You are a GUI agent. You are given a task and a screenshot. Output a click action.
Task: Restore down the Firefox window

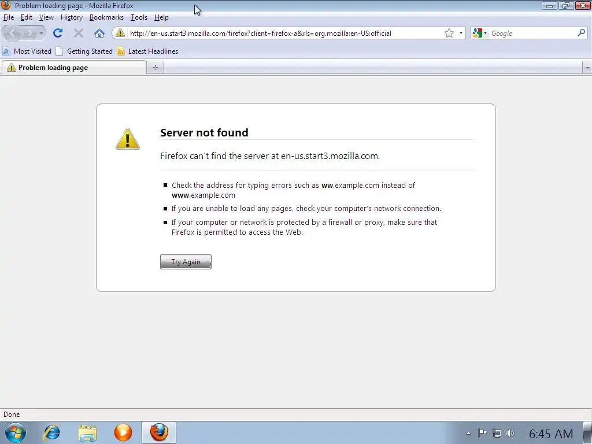pos(565,5)
